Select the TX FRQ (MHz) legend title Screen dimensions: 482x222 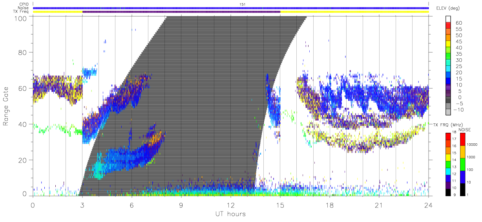tap(447, 125)
